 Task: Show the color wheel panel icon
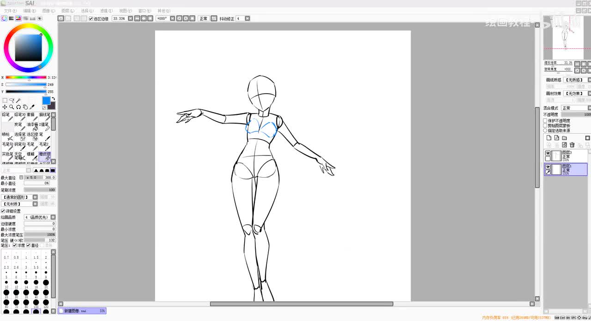coord(4,18)
